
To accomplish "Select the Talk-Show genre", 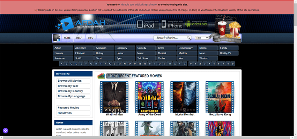I will 146,58.
